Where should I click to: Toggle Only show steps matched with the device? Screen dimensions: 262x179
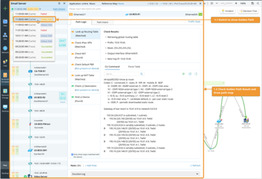click(72, 155)
